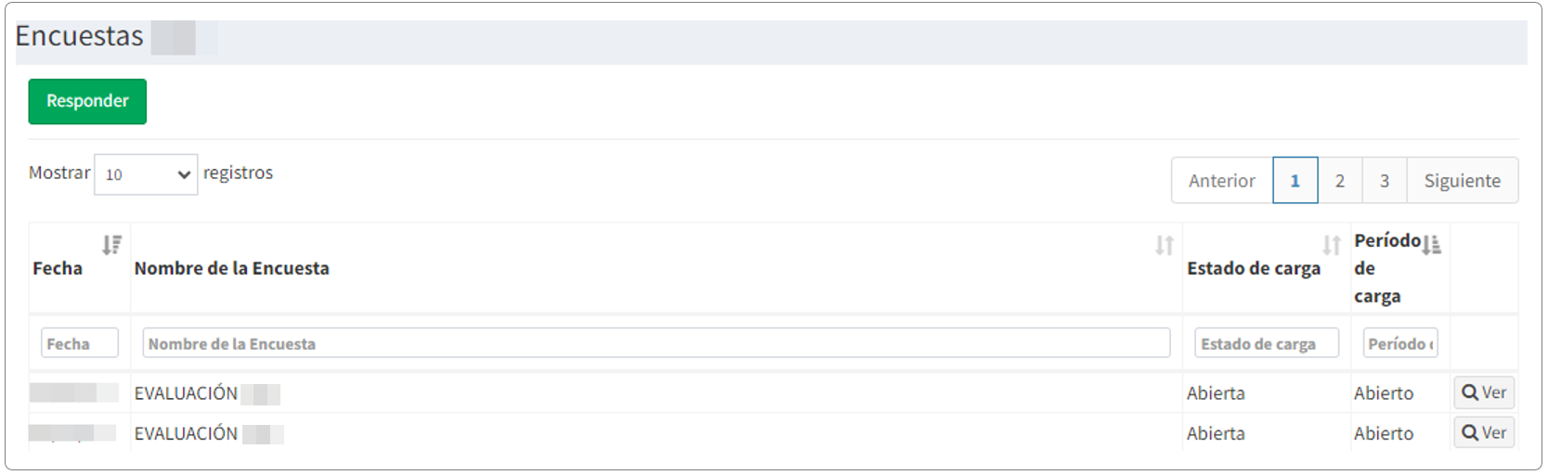Click Fecha column header text
The height and width of the screenshot is (475, 1548).
58,269
